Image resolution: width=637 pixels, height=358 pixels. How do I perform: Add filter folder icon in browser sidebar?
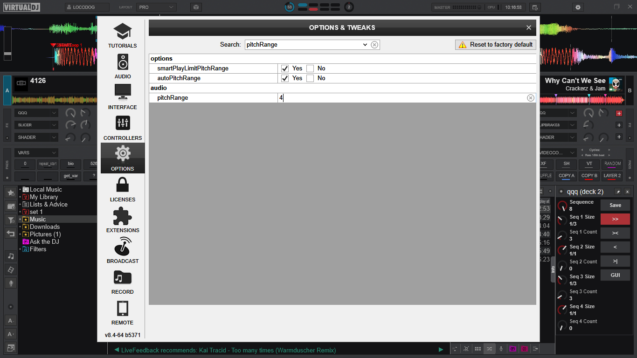click(x=11, y=220)
